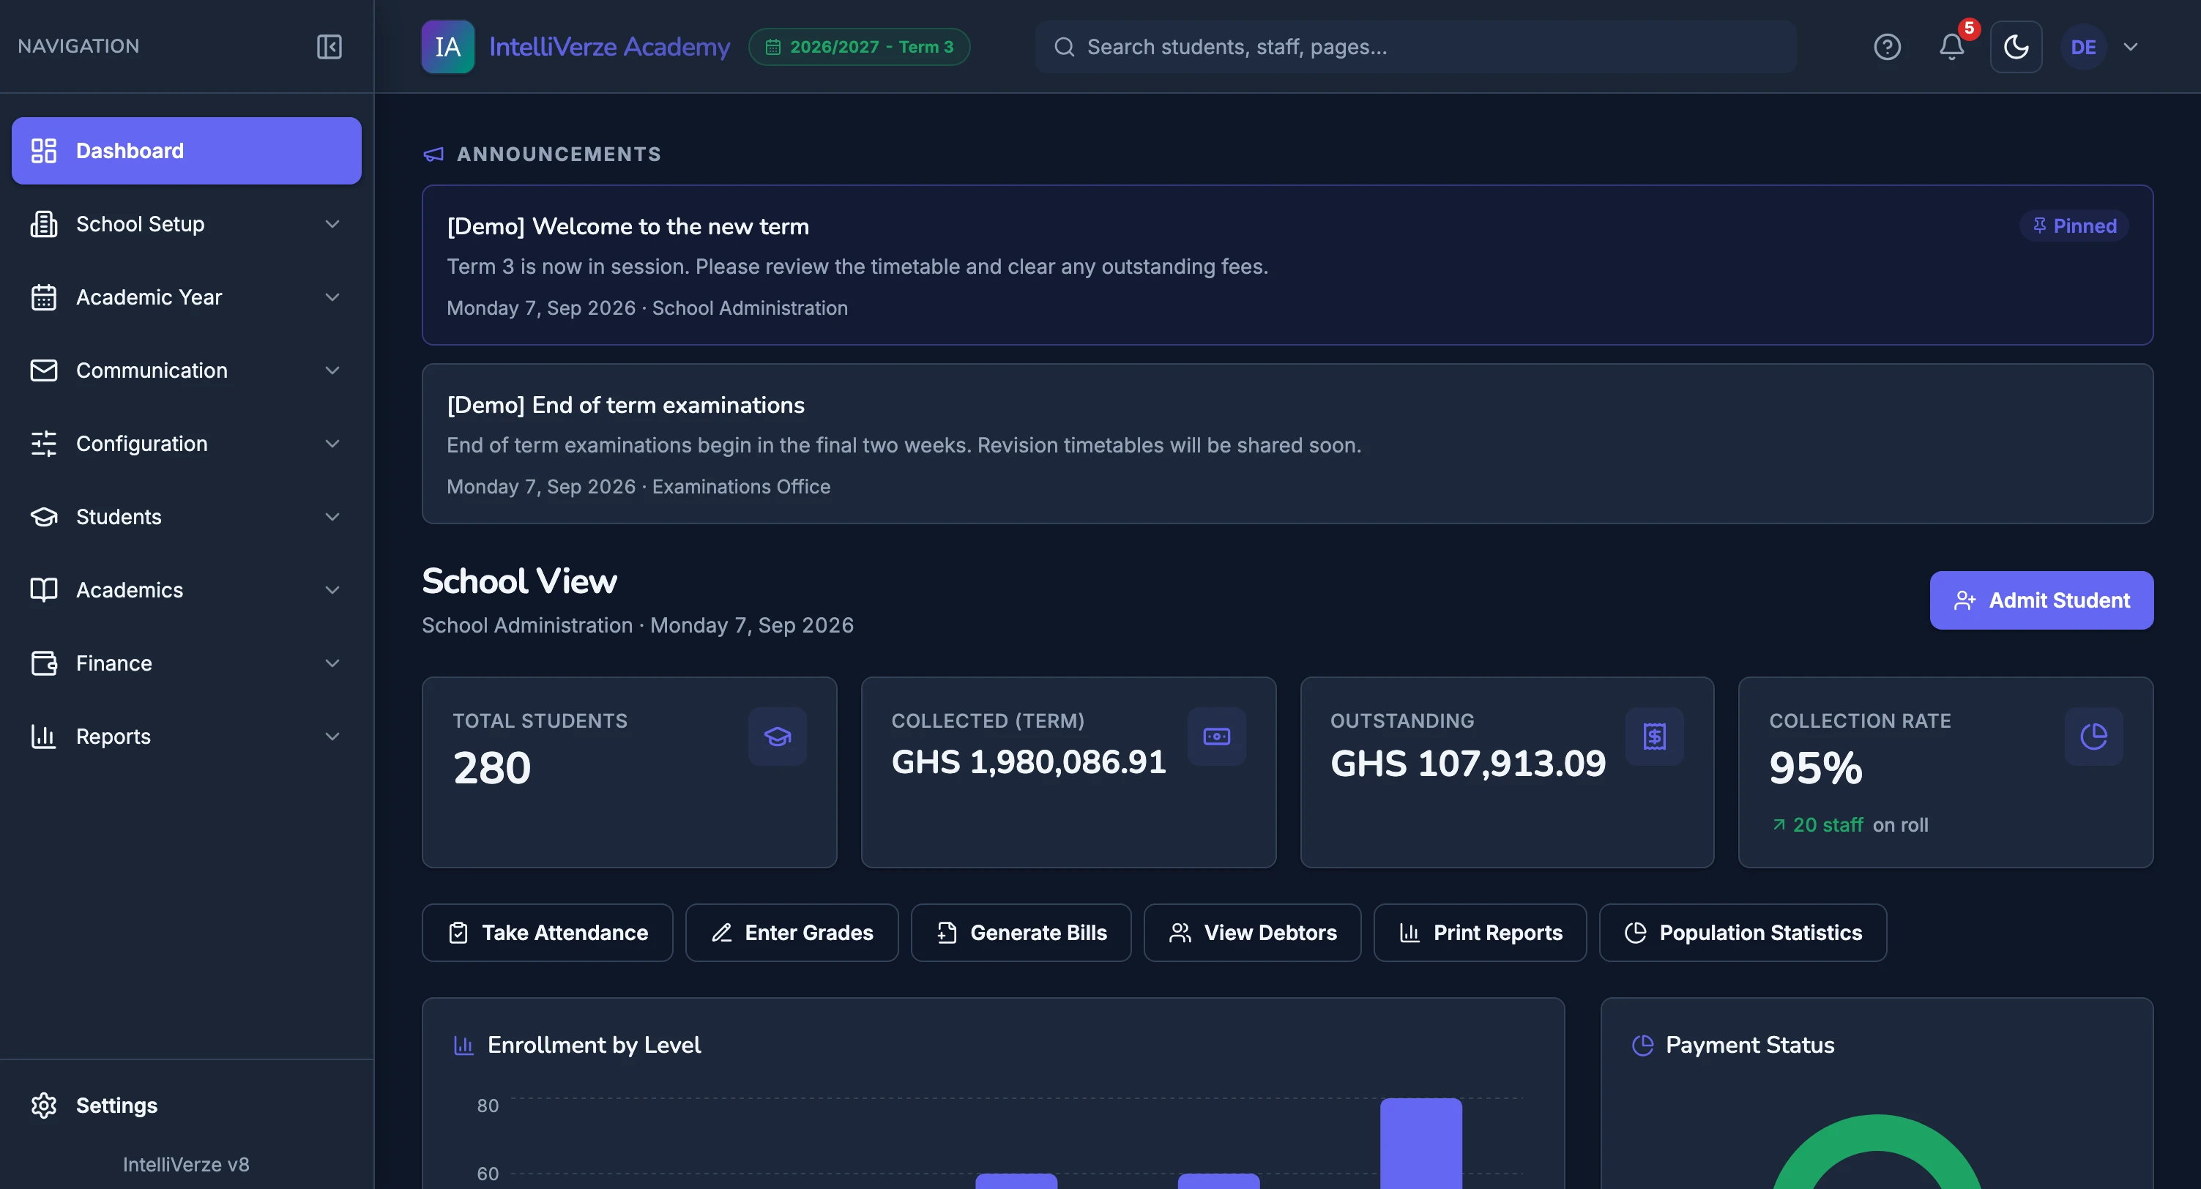Toggle dark mode moon button
Viewport: 2201px width, 1189px height.
2016,46
